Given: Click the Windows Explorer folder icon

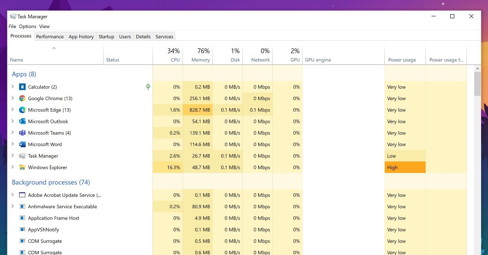Looking at the screenshot, I should tap(22, 168).
